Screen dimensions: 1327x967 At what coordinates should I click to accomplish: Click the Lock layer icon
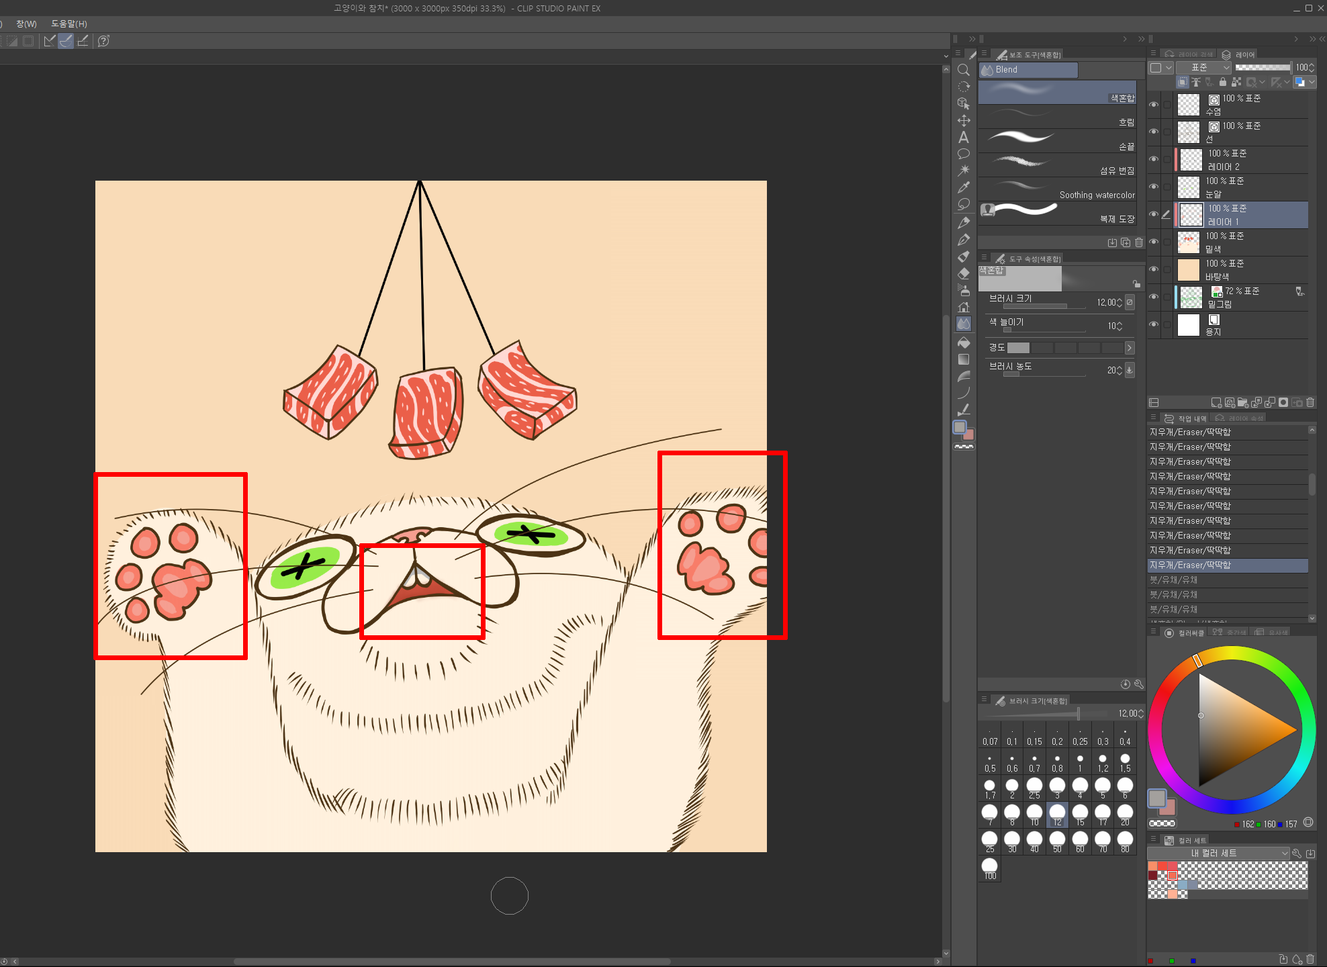(x=1223, y=82)
